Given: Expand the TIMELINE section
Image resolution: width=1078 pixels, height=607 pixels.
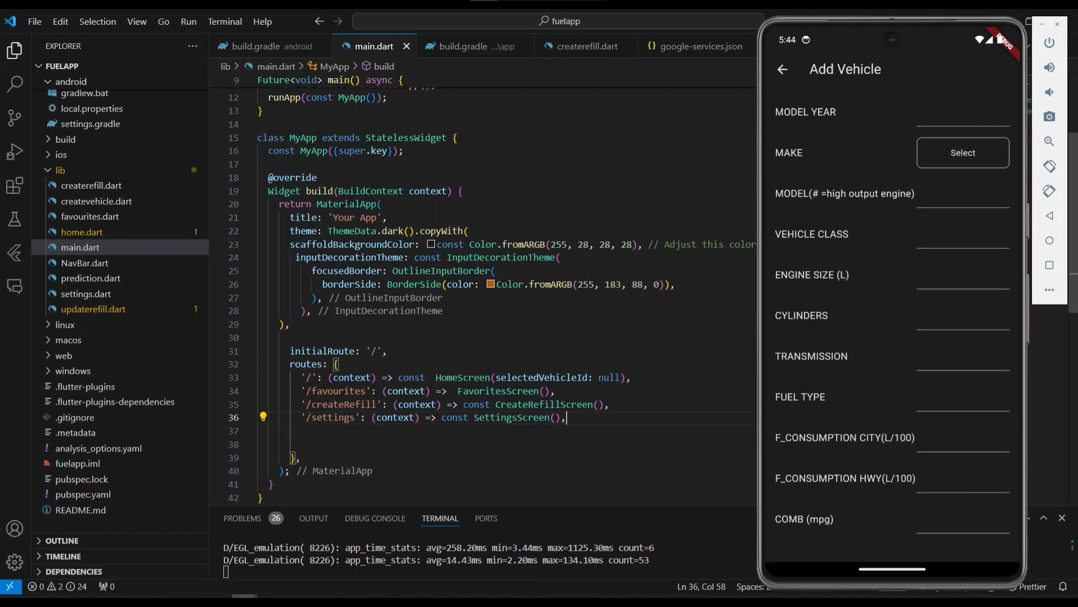Looking at the screenshot, I should tap(63, 556).
